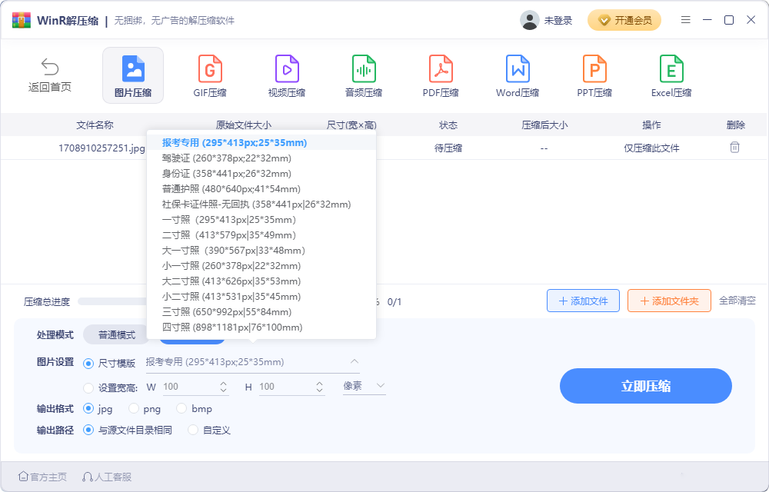The width and height of the screenshot is (769, 492).
Task: Open the PDF压缩 tool
Action: point(440,76)
